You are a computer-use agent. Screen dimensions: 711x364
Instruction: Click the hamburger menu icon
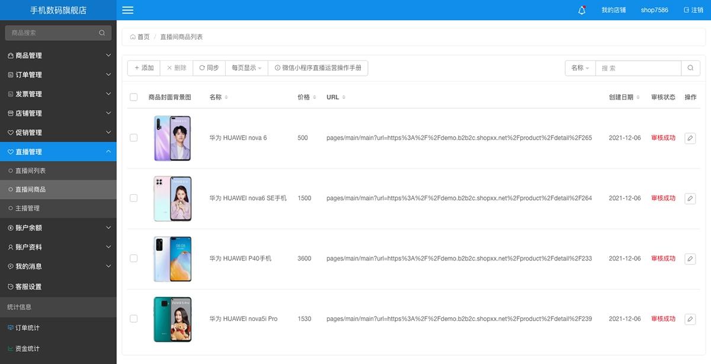coord(127,9)
